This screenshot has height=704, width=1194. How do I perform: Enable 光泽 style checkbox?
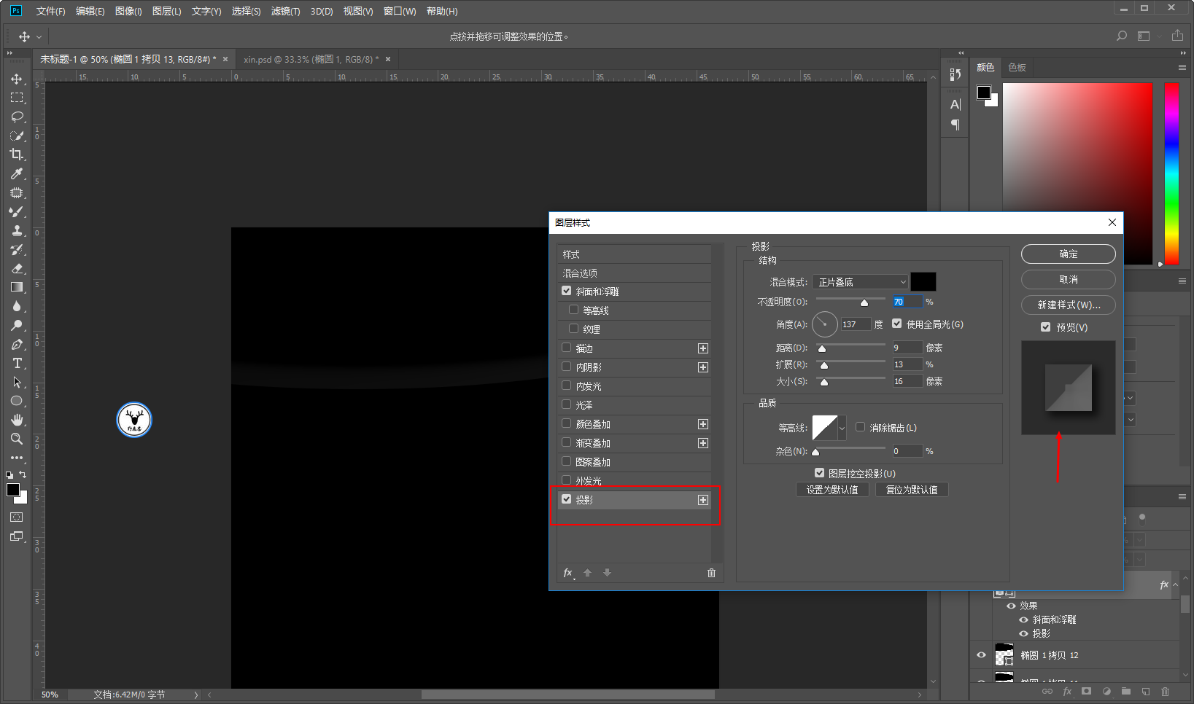(x=566, y=404)
